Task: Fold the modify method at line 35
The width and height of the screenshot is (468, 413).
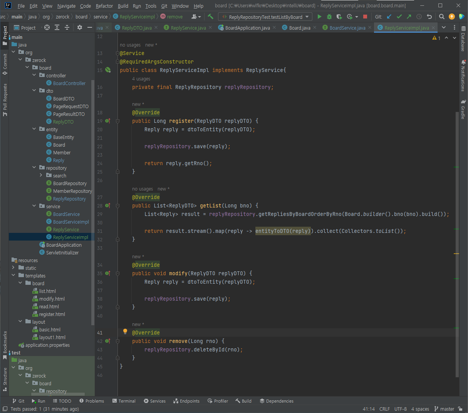Action: click(x=117, y=273)
